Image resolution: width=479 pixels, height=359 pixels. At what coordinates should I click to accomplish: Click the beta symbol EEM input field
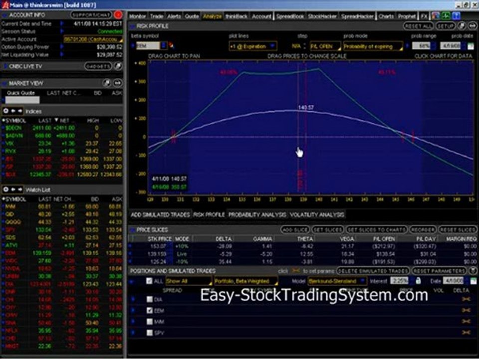pos(148,46)
